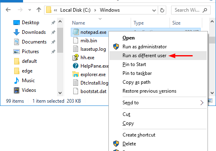Choose Pin to taskbar
Screen dimensions: 216x151
tap(158, 73)
